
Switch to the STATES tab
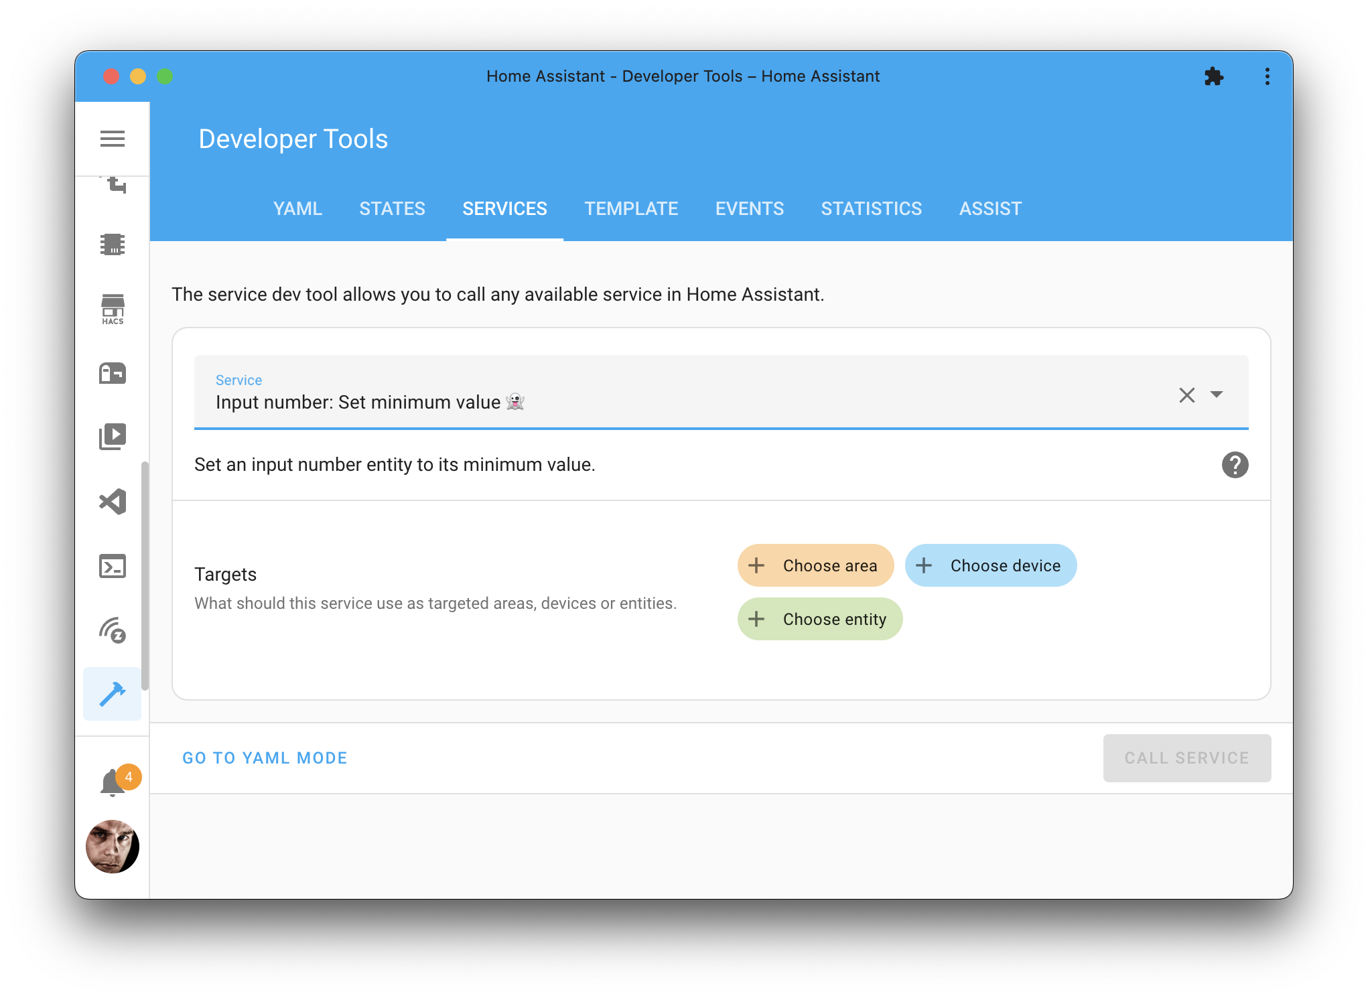393,207
